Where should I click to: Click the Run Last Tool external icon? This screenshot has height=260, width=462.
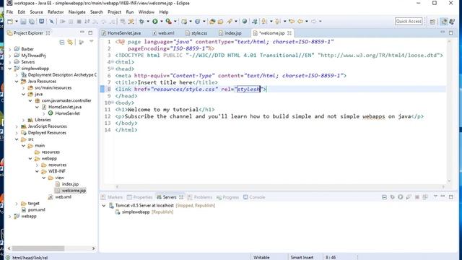tap(168, 21)
